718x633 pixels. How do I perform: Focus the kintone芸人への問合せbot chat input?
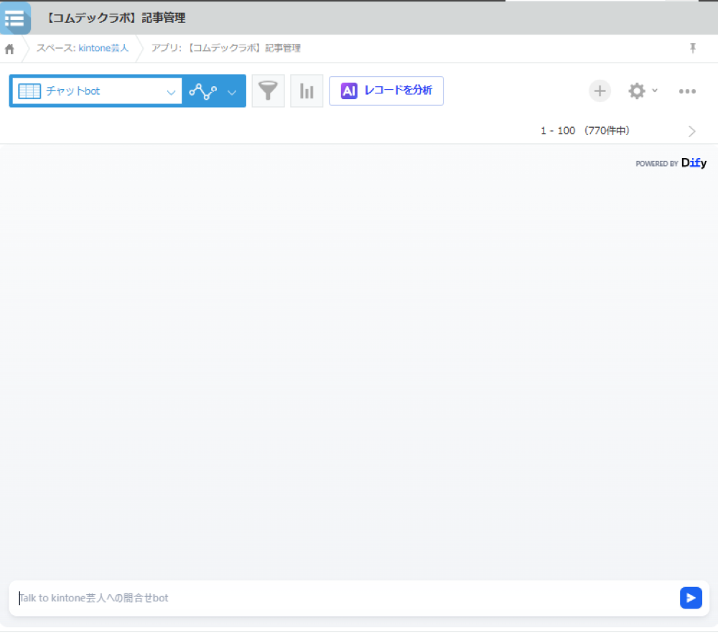[345, 598]
